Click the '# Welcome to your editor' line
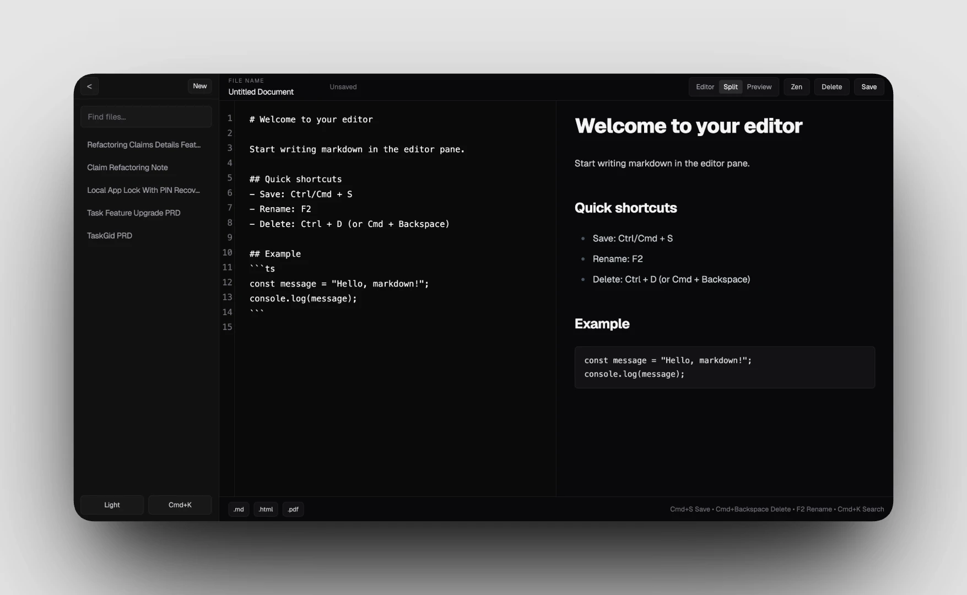Image resolution: width=967 pixels, height=595 pixels. 311,120
